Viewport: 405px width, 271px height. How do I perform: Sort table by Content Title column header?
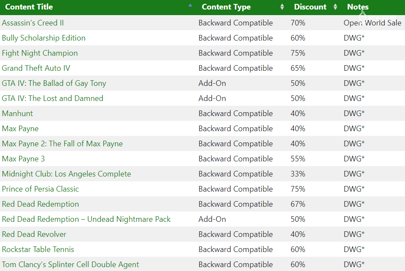tap(29, 7)
